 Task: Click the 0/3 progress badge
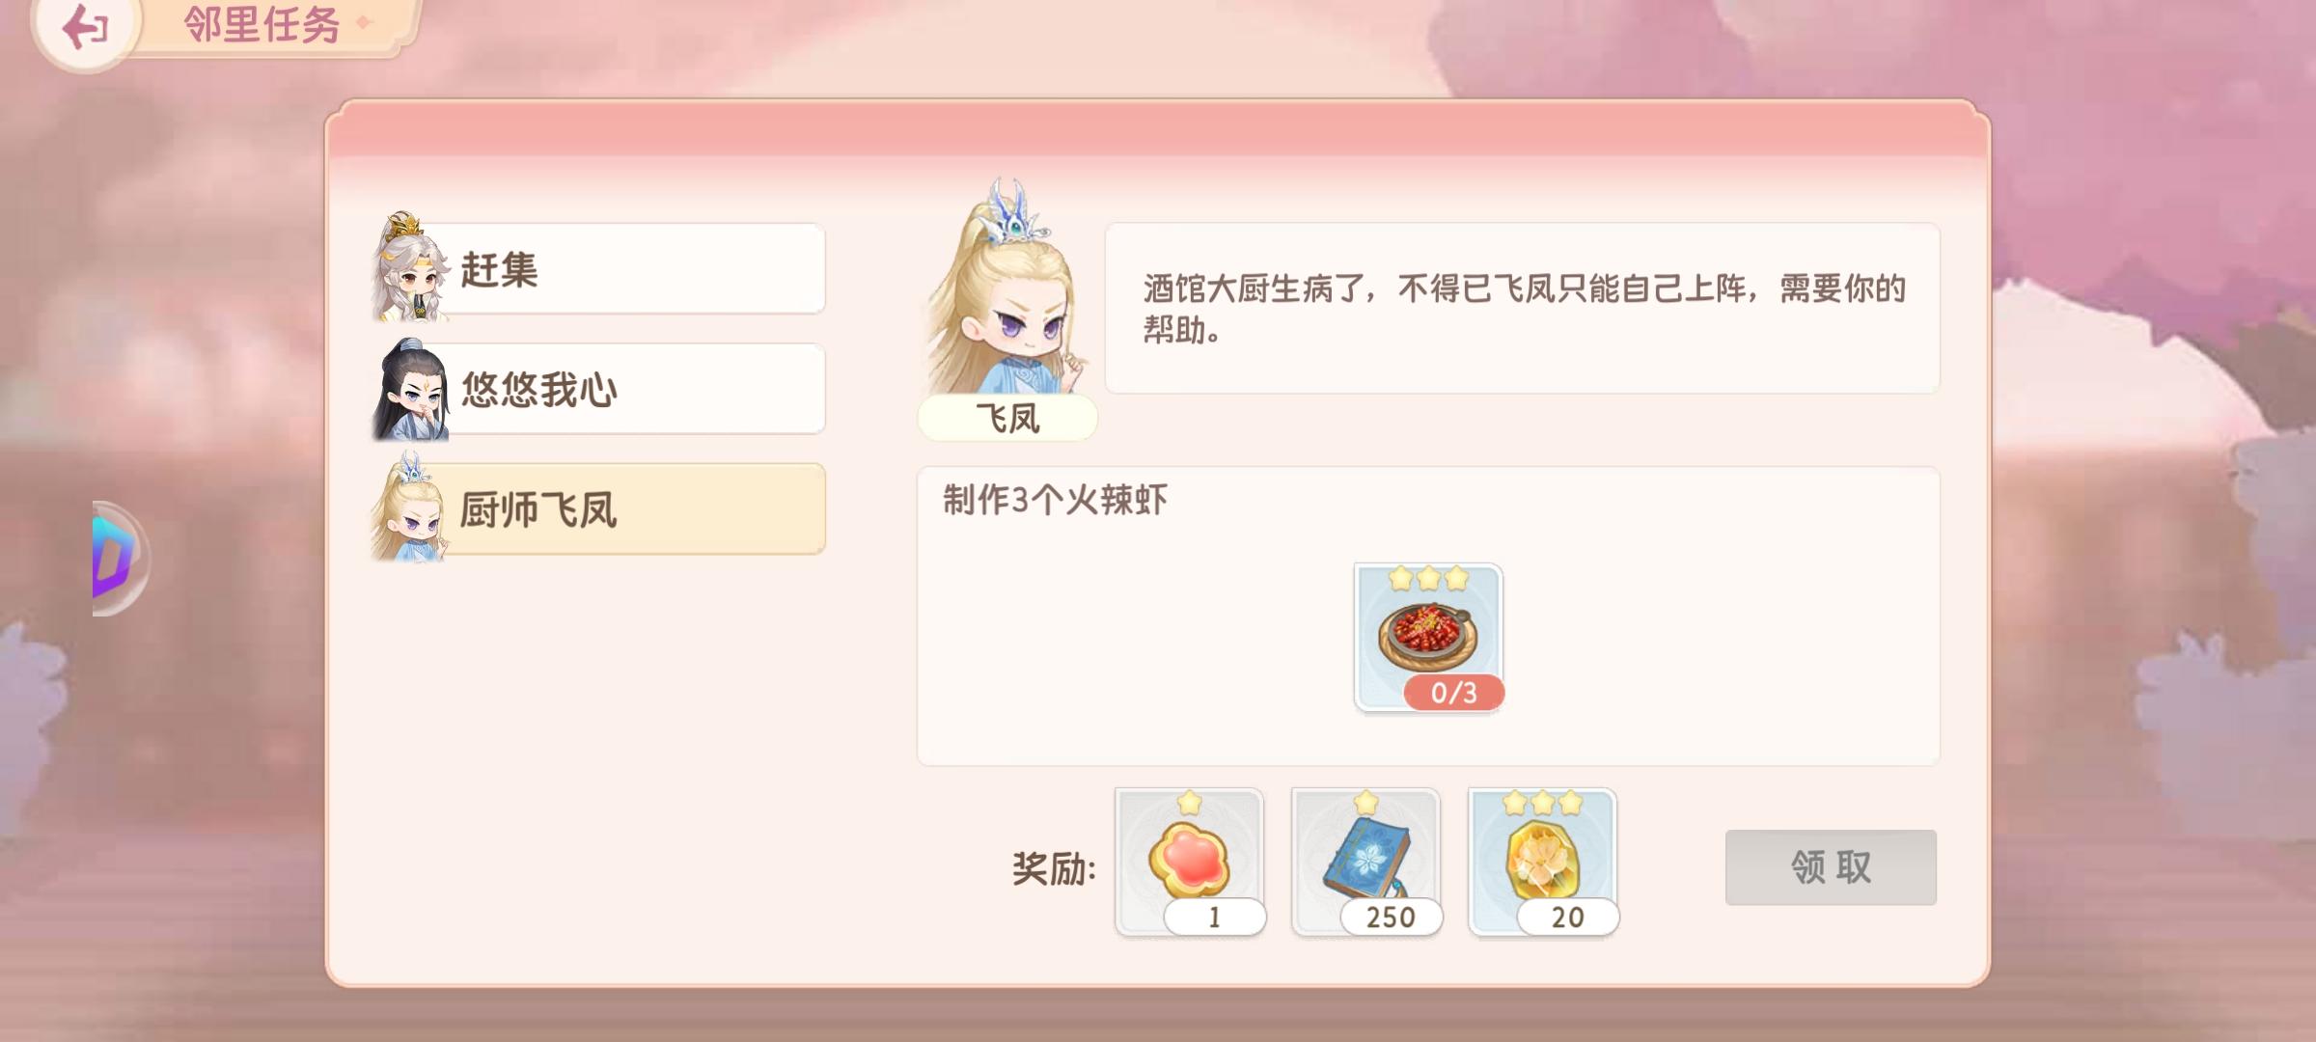point(1454,692)
